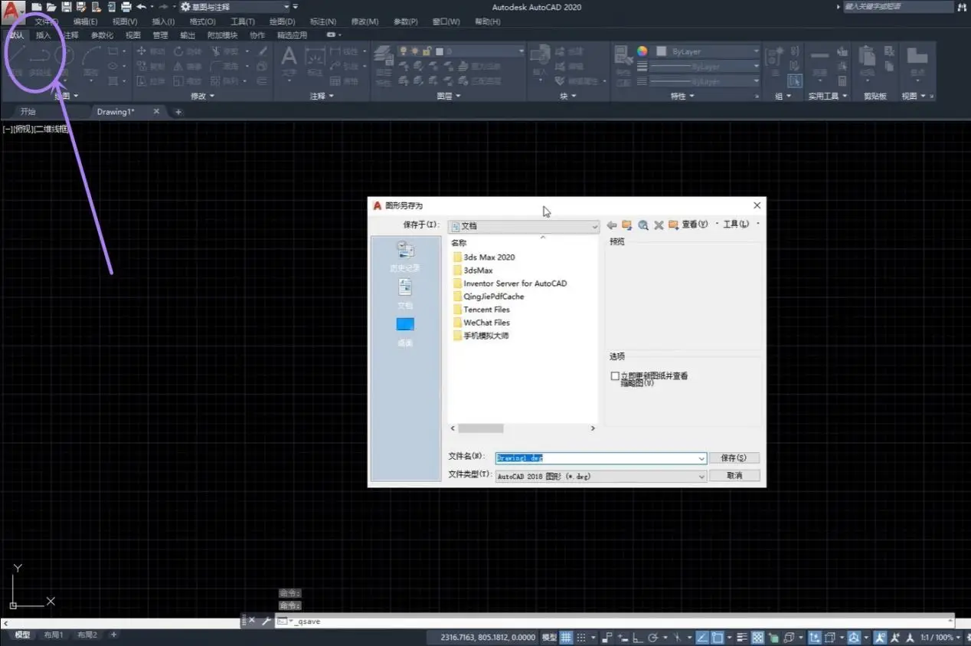
Task: Open the file type dropdown
Action: pos(701,477)
